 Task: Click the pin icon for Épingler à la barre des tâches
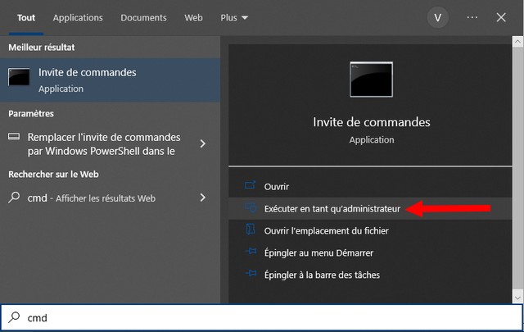tap(251, 275)
